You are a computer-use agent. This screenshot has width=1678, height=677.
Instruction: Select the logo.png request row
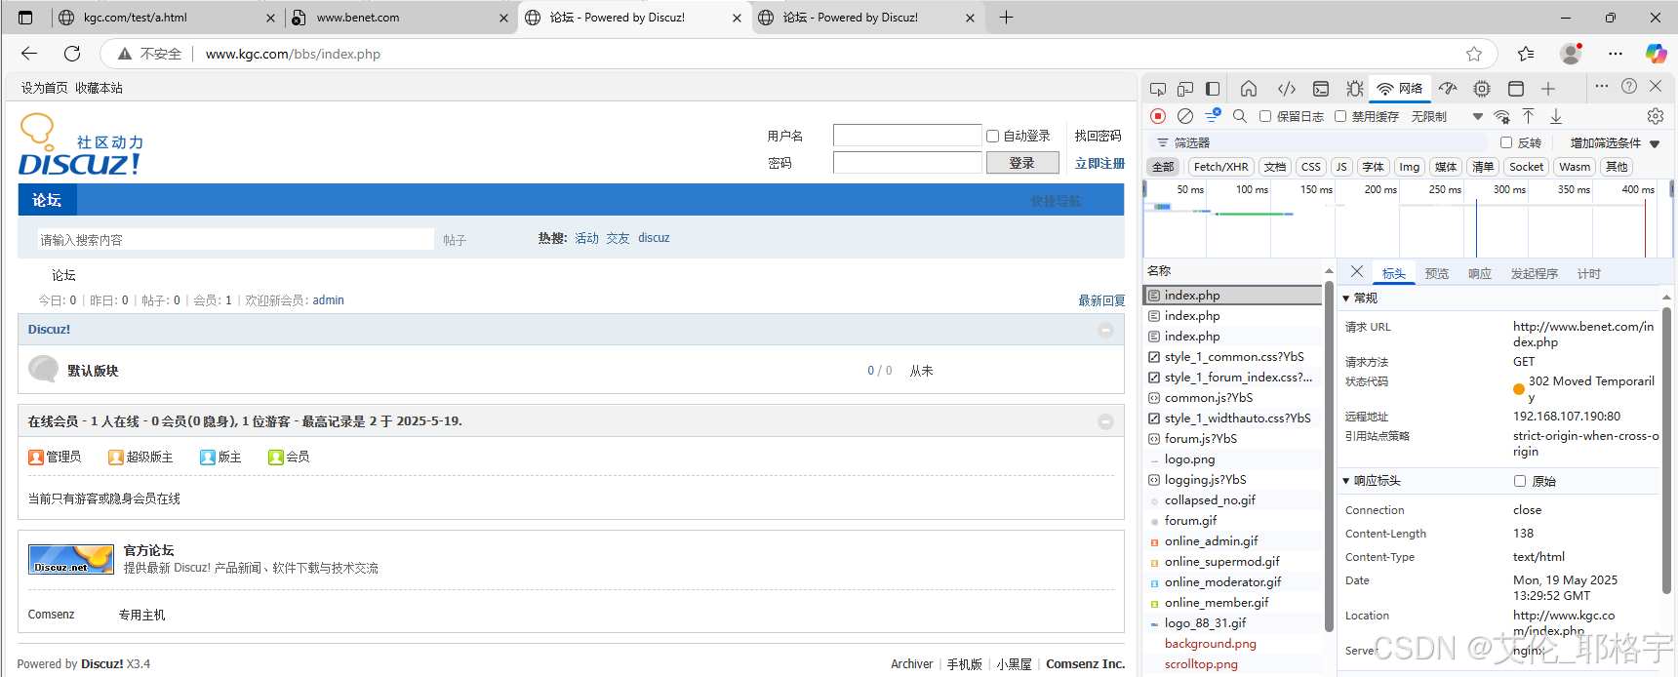click(1233, 459)
